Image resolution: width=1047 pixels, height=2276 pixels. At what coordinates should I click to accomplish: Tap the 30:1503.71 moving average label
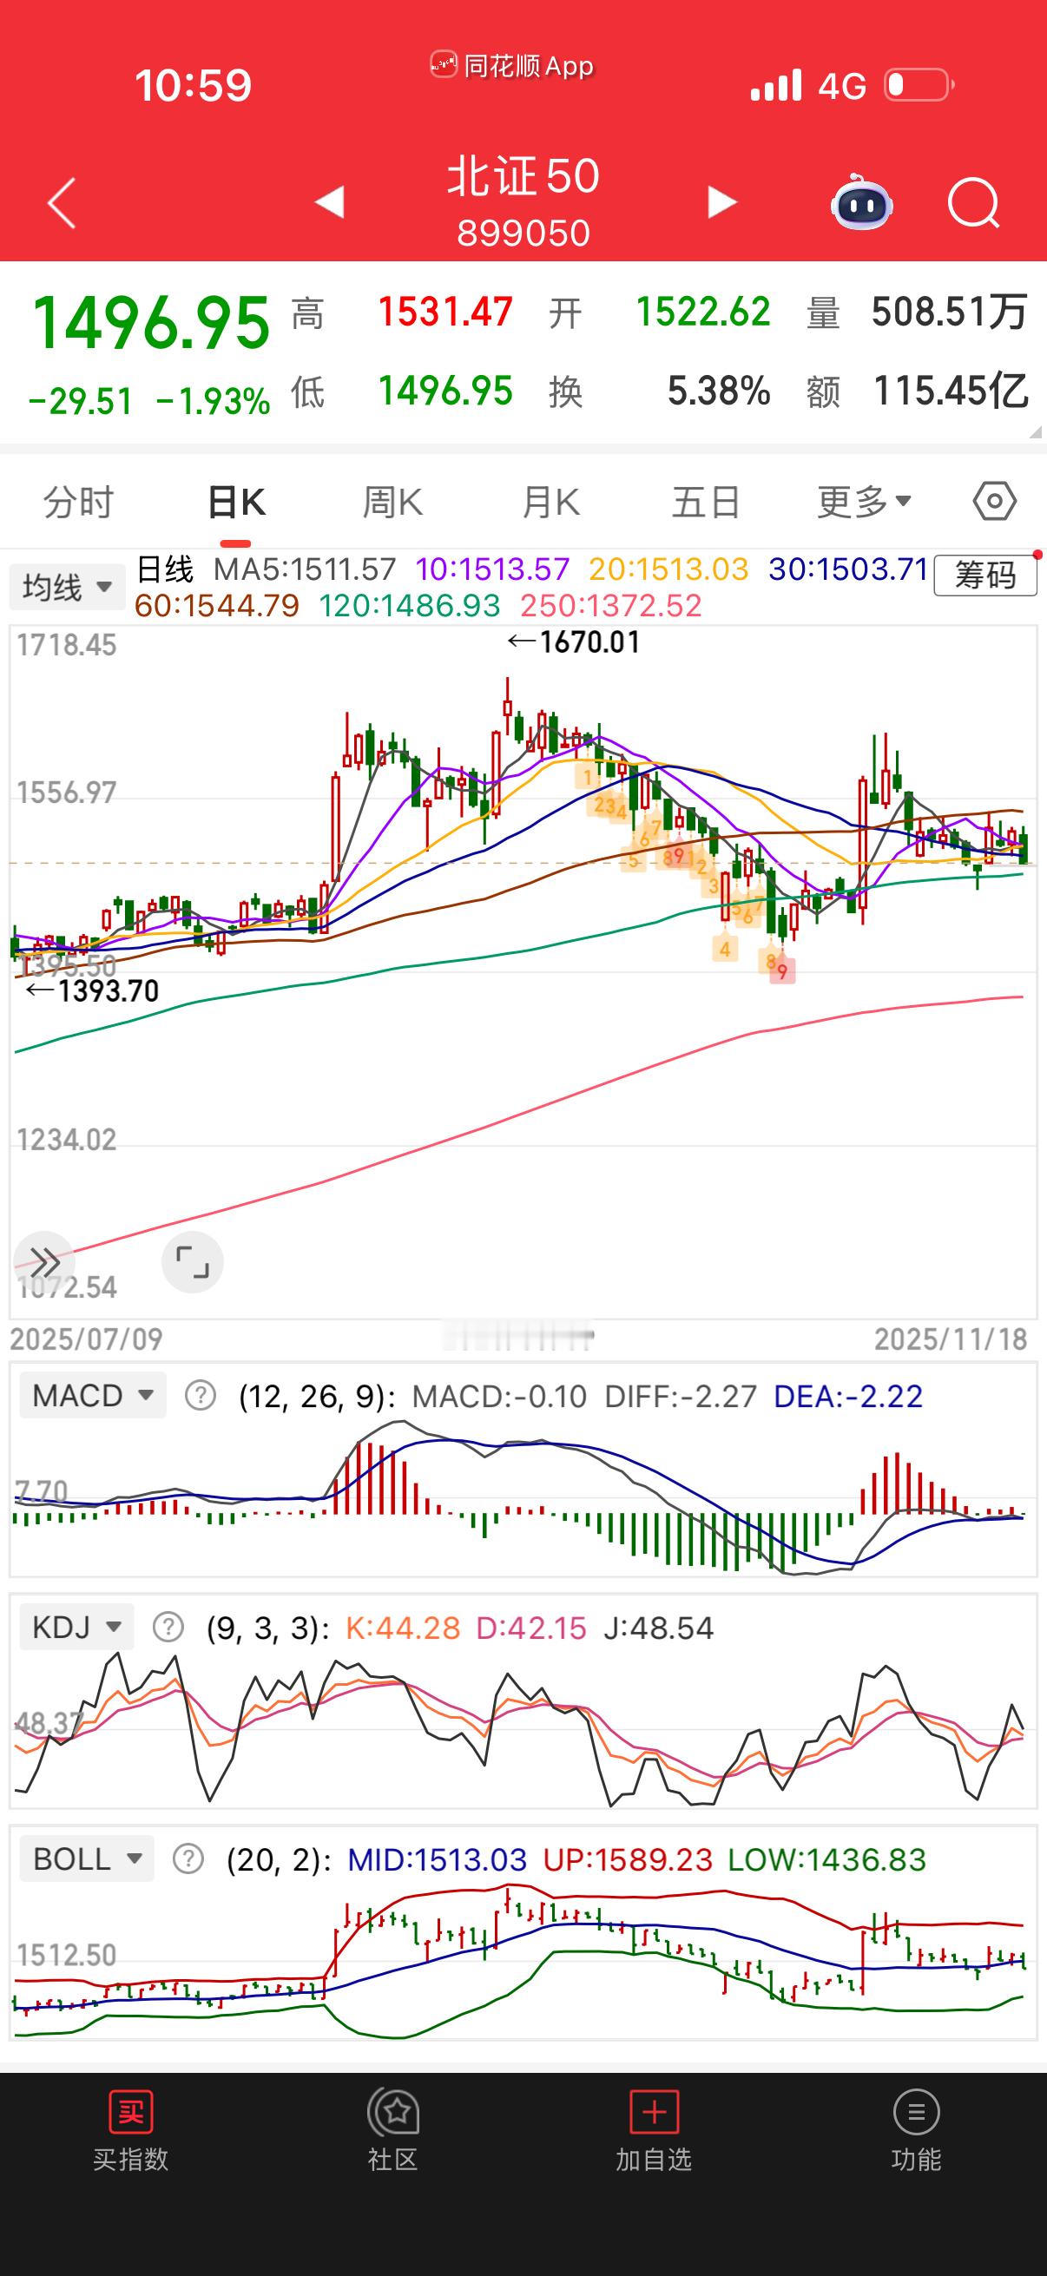[x=848, y=569]
